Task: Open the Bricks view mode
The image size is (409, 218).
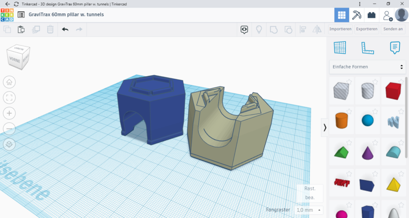Action: [x=372, y=15]
